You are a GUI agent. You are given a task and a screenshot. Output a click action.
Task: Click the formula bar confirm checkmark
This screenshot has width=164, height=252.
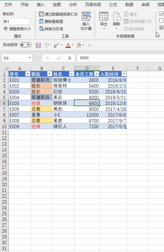59,58
